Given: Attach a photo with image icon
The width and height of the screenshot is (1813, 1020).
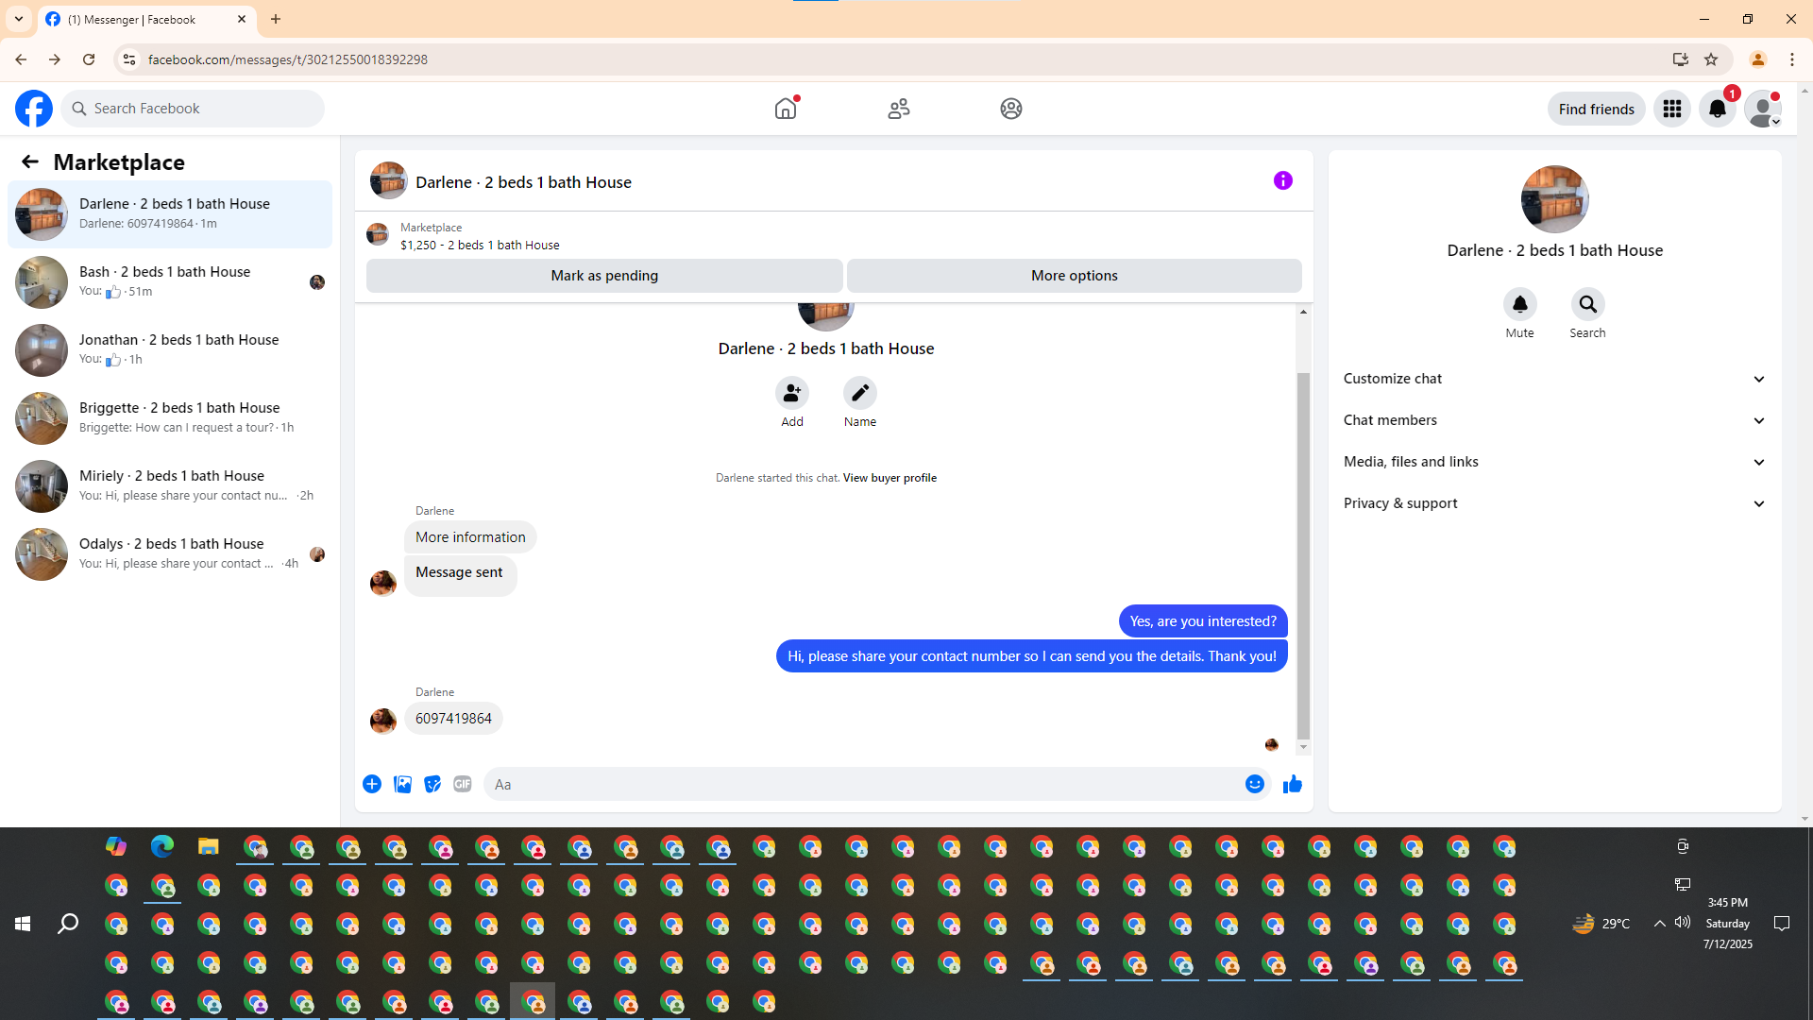Looking at the screenshot, I should (x=402, y=784).
